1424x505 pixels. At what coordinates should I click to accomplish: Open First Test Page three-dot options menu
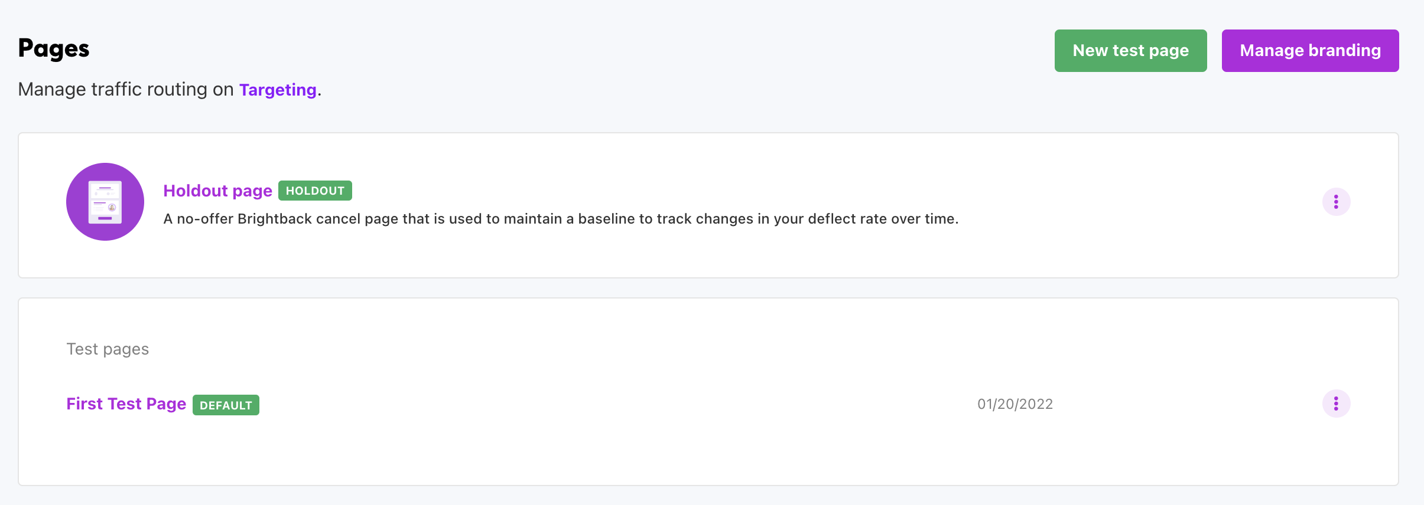(1336, 404)
